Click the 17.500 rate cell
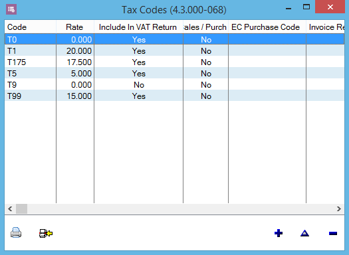349x255 pixels. (x=75, y=62)
